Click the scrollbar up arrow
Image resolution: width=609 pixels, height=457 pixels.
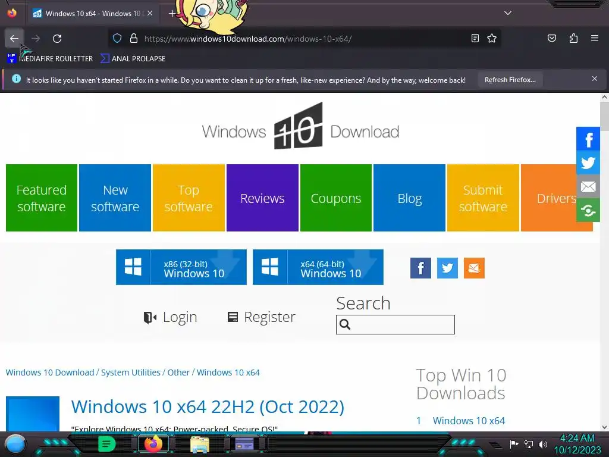[x=604, y=97]
